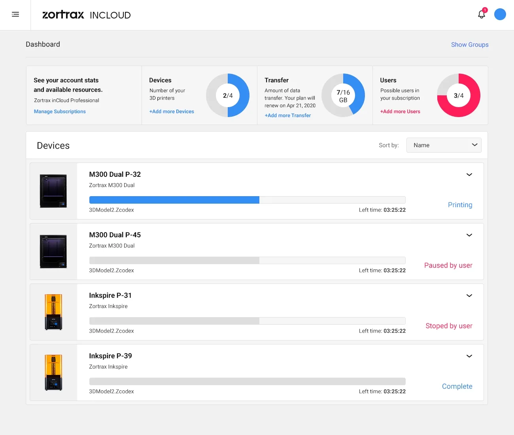This screenshot has width=514, height=435.
Task: Click the Transfer 7/16 GB donut chart
Action: (x=343, y=95)
